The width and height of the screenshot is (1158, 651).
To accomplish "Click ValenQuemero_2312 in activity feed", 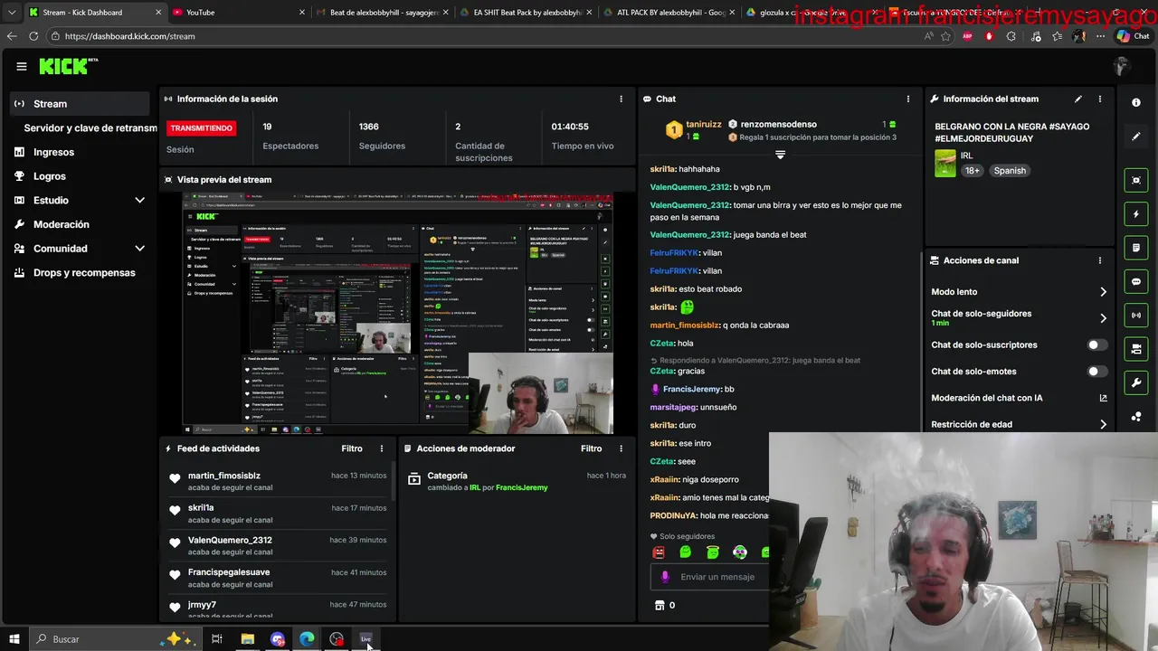I will point(230,541).
